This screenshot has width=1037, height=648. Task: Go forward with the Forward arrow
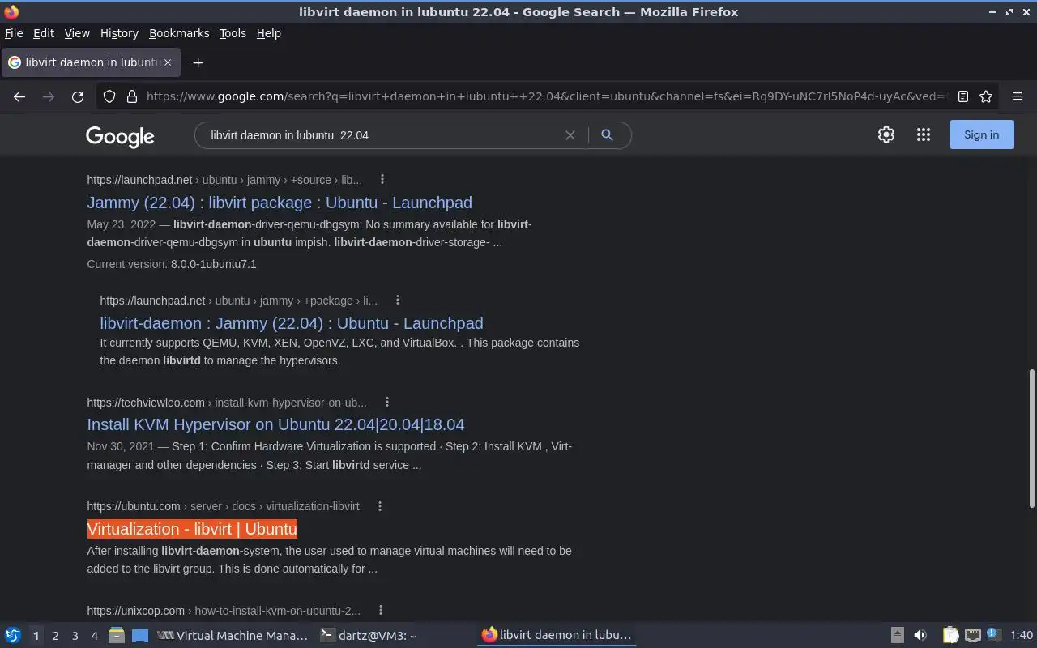(49, 96)
